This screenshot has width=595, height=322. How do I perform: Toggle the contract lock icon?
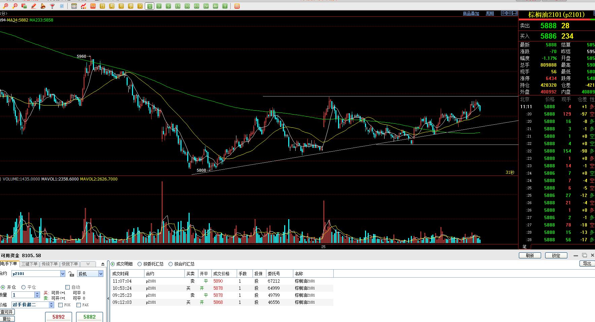click(x=71, y=274)
